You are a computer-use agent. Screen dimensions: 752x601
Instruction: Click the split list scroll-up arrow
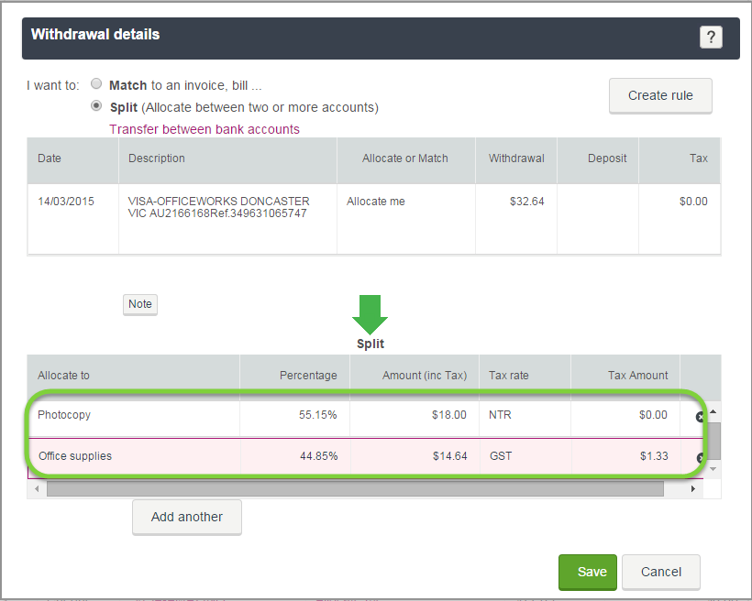pos(713,411)
